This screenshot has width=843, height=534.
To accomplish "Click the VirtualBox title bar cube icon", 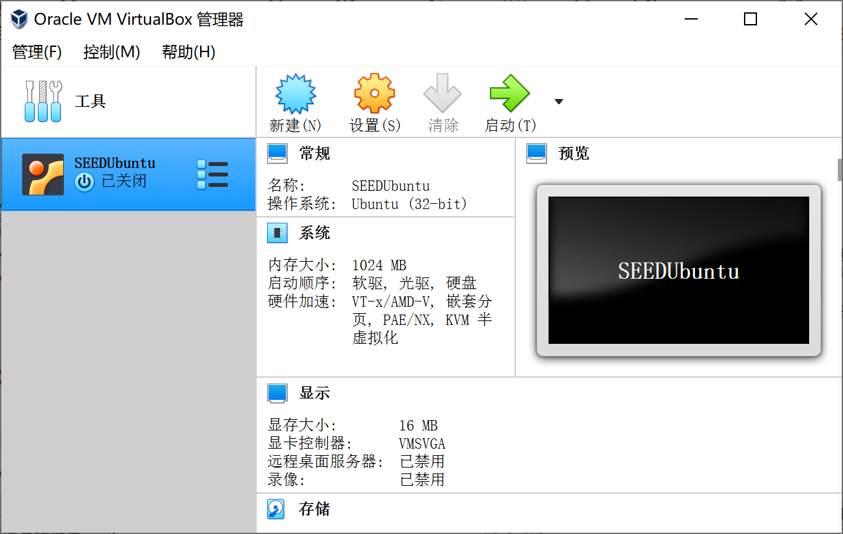I will tap(20, 19).
